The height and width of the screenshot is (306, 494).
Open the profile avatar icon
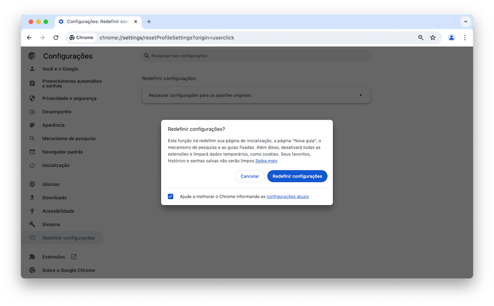coord(451,38)
